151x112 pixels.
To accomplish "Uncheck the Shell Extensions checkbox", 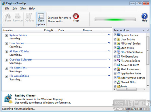I will [115, 69].
